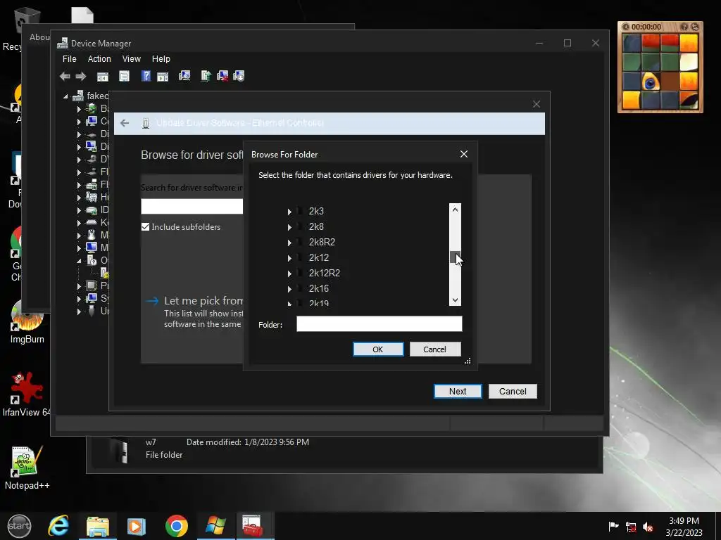
Task: Collapse the Other devices category
Action: pos(79,261)
